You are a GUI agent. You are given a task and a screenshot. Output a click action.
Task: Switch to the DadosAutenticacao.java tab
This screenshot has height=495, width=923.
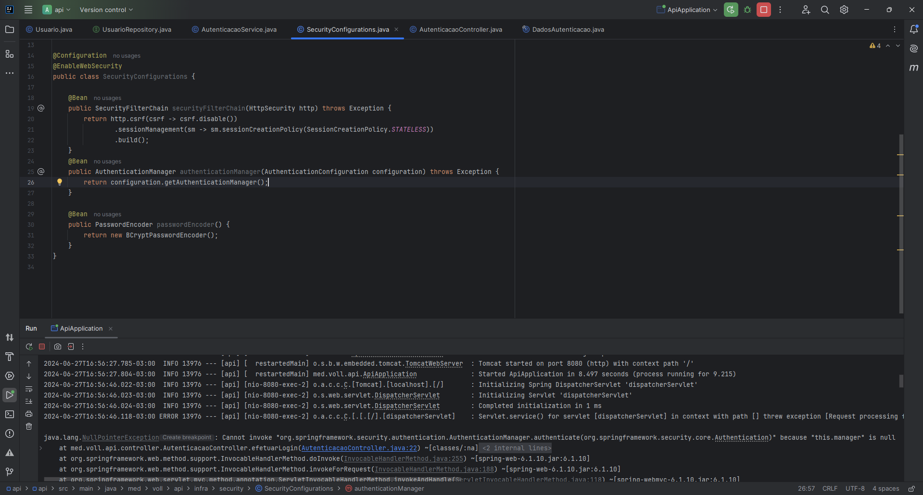[563, 29]
